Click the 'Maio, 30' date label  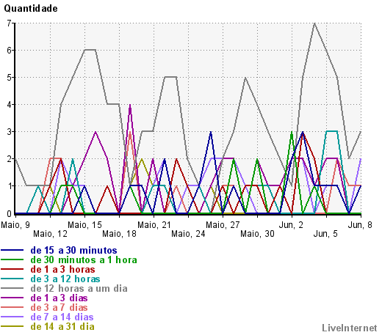click(257, 234)
